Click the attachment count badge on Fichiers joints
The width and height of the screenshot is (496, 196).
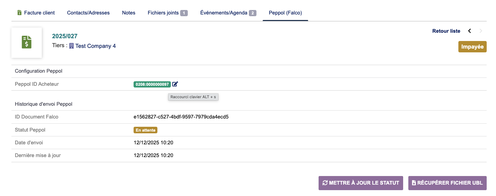coord(184,13)
